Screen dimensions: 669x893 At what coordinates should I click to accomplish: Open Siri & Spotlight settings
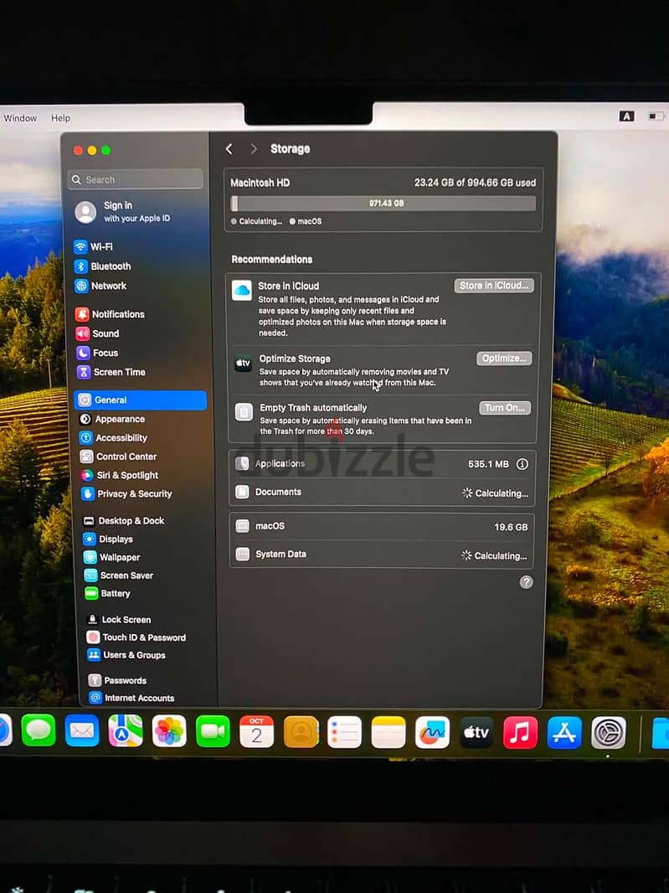120,475
